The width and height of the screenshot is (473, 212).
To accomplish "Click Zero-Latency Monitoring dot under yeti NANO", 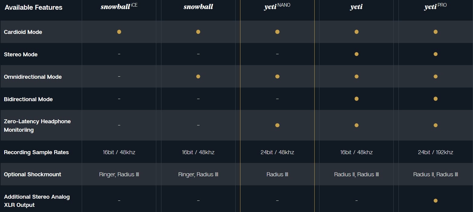I will (277, 125).
